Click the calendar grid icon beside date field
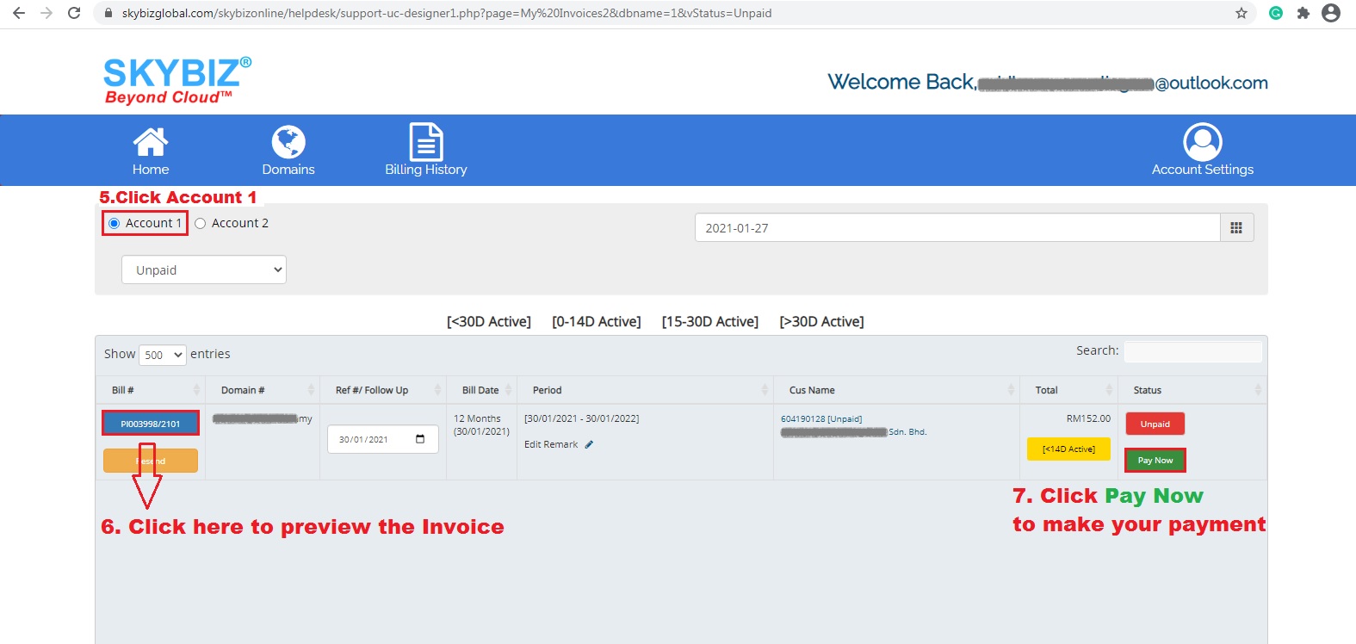The image size is (1356, 644). (x=1236, y=228)
